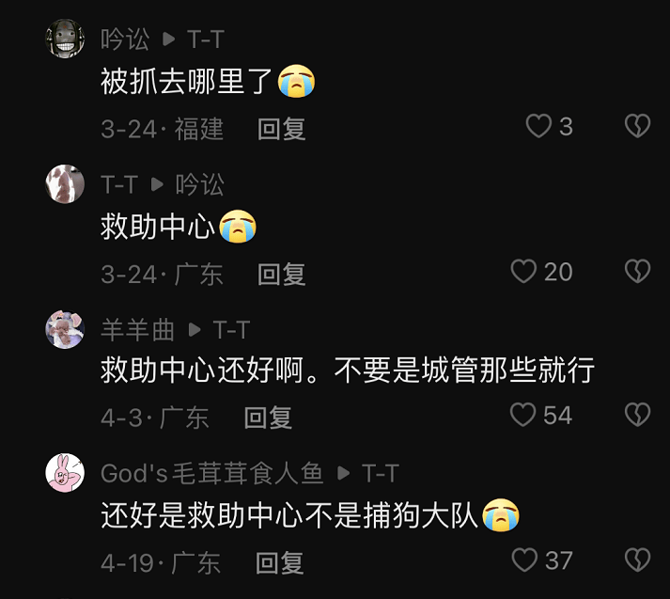Dislike the 37-likes comment via broken heart

(637, 560)
